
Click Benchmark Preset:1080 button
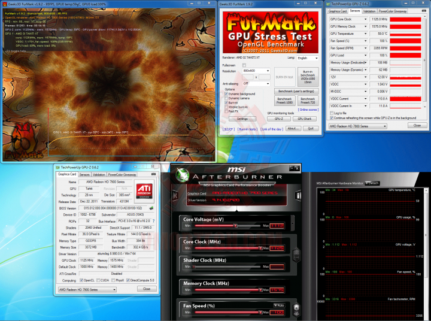coord(284,101)
